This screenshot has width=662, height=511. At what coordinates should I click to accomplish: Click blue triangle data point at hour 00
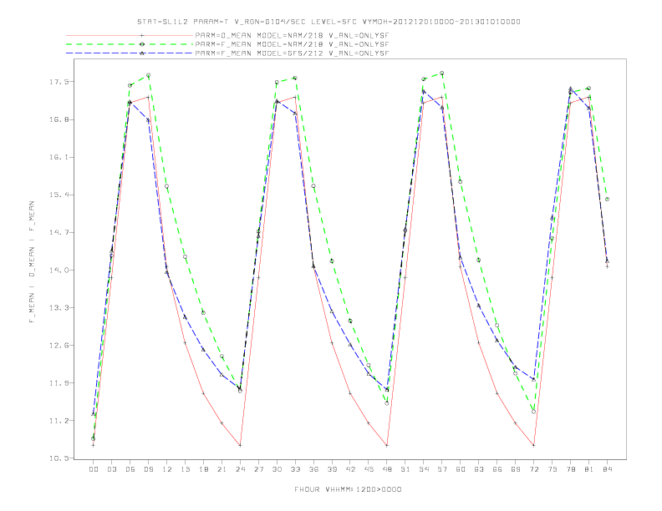(x=94, y=414)
